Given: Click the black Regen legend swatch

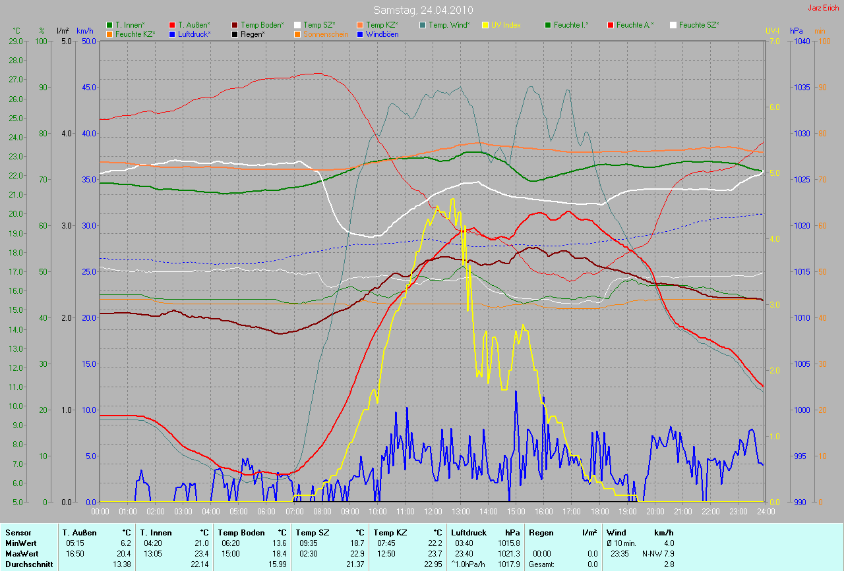Looking at the screenshot, I should [x=235, y=34].
